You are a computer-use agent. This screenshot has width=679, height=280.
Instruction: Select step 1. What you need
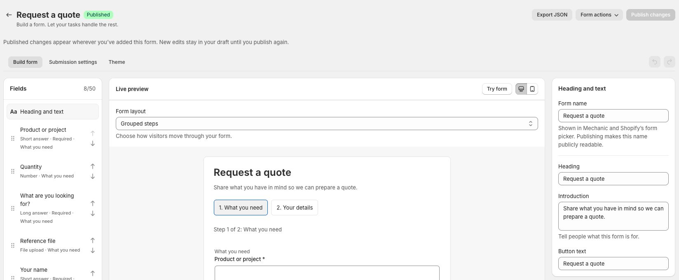[x=241, y=208]
